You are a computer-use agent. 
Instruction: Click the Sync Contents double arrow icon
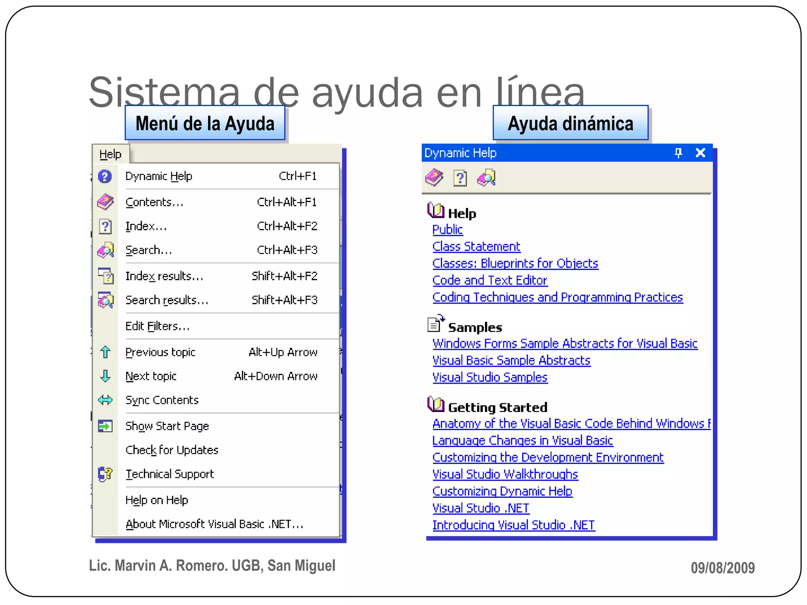(x=105, y=400)
